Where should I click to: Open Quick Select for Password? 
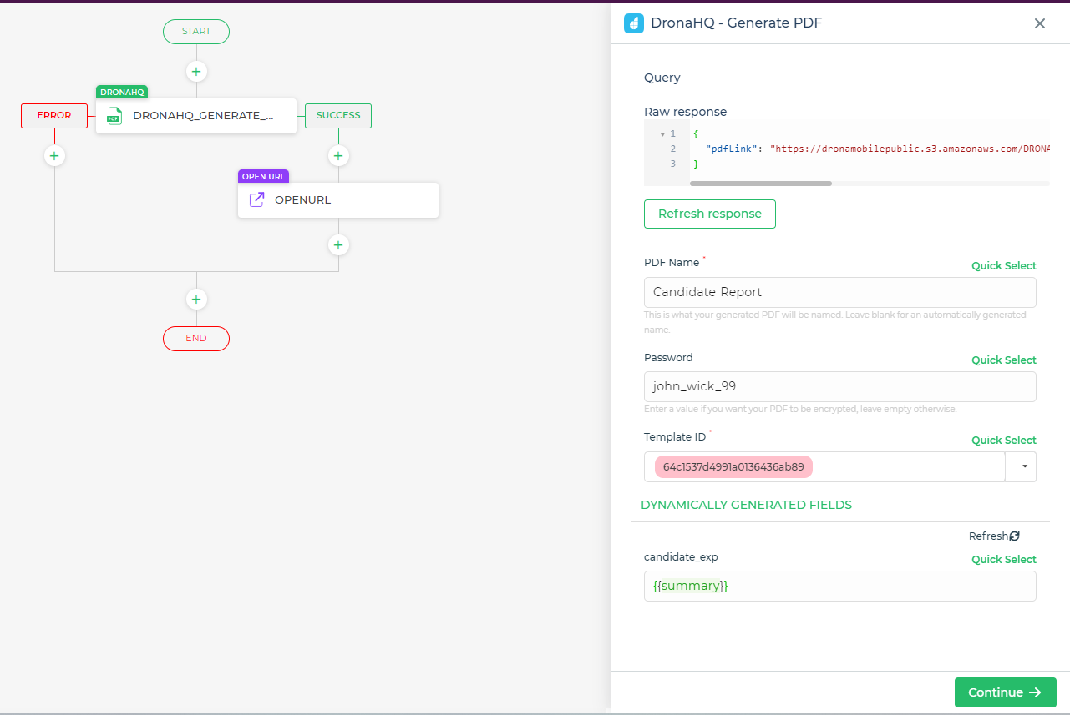point(1004,360)
